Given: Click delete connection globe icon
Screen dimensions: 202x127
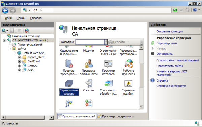Looking at the screenshot, I should click(x=27, y=31).
